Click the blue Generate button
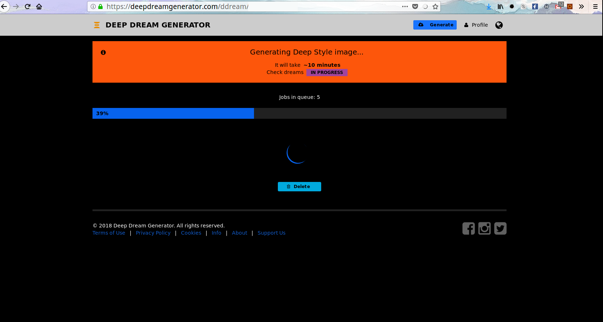Screen dimensions: 603x322 [435, 25]
